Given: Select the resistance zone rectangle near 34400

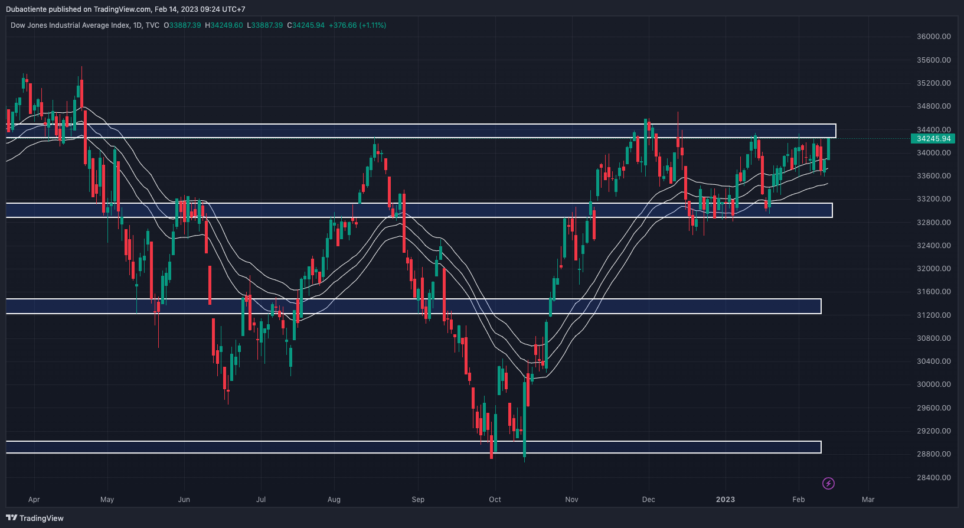Looking at the screenshot, I should coord(421,131).
